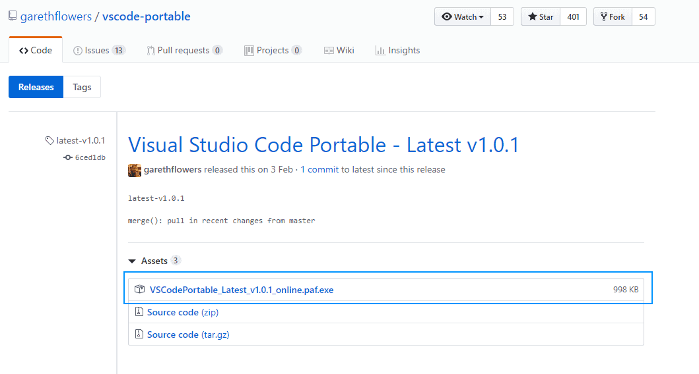Screen dimensions: 699x374
Task: Click the "latest-v1.0.1" release description text
Action: [156, 198]
